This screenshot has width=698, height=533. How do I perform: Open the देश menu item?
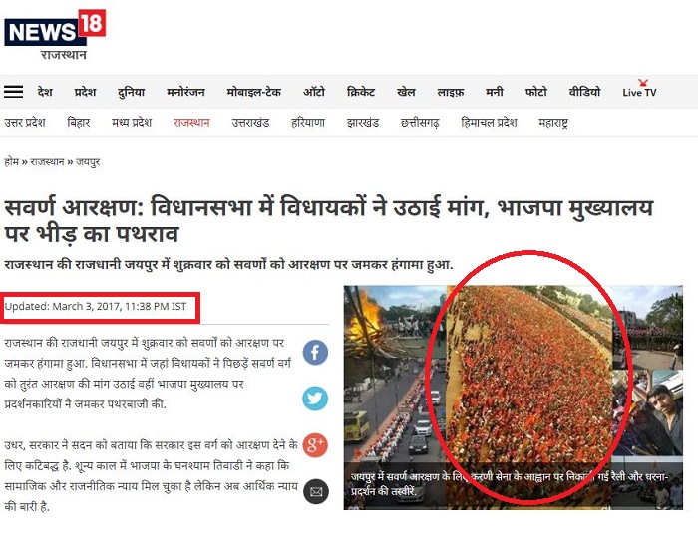click(x=45, y=92)
